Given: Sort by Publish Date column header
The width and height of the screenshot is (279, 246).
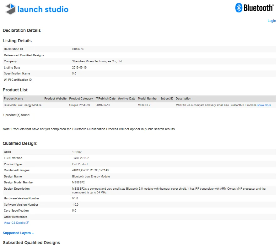Looking at the screenshot, I should click(x=107, y=99).
